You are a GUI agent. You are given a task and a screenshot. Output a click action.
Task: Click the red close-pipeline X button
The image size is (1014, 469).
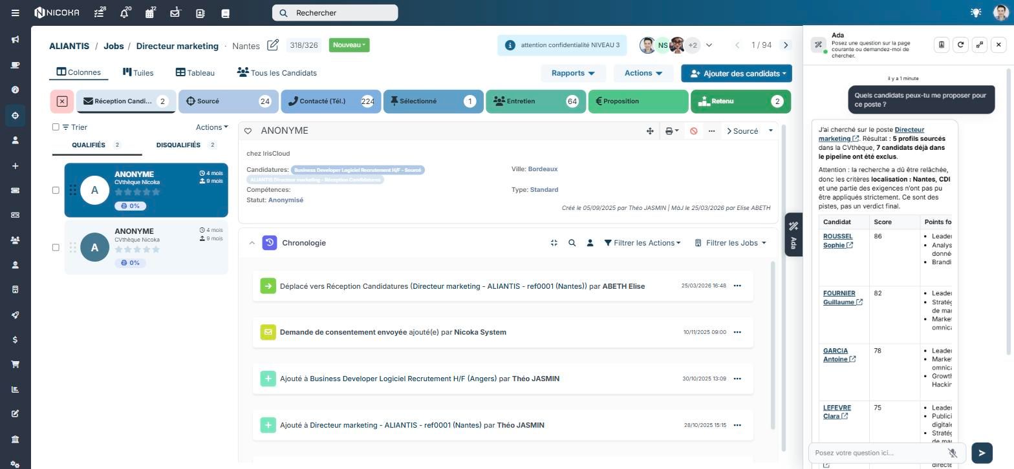(x=62, y=101)
